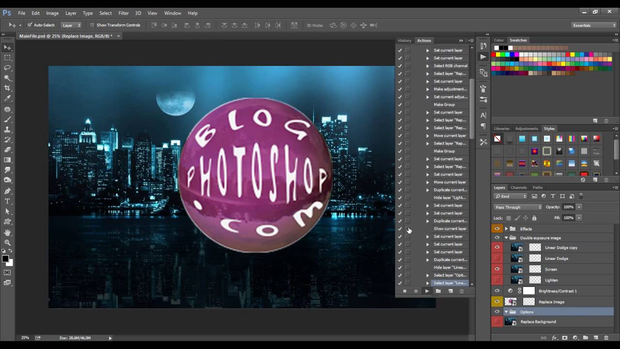The width and height of the screenshot is (620, 349).
Task: Open the Pass Through blend mode dropdown
Action: (517, 207)
